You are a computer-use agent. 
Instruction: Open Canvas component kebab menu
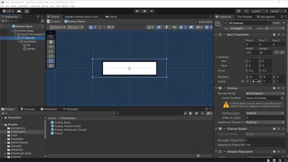pyautogui.click(x=283, y=88)
